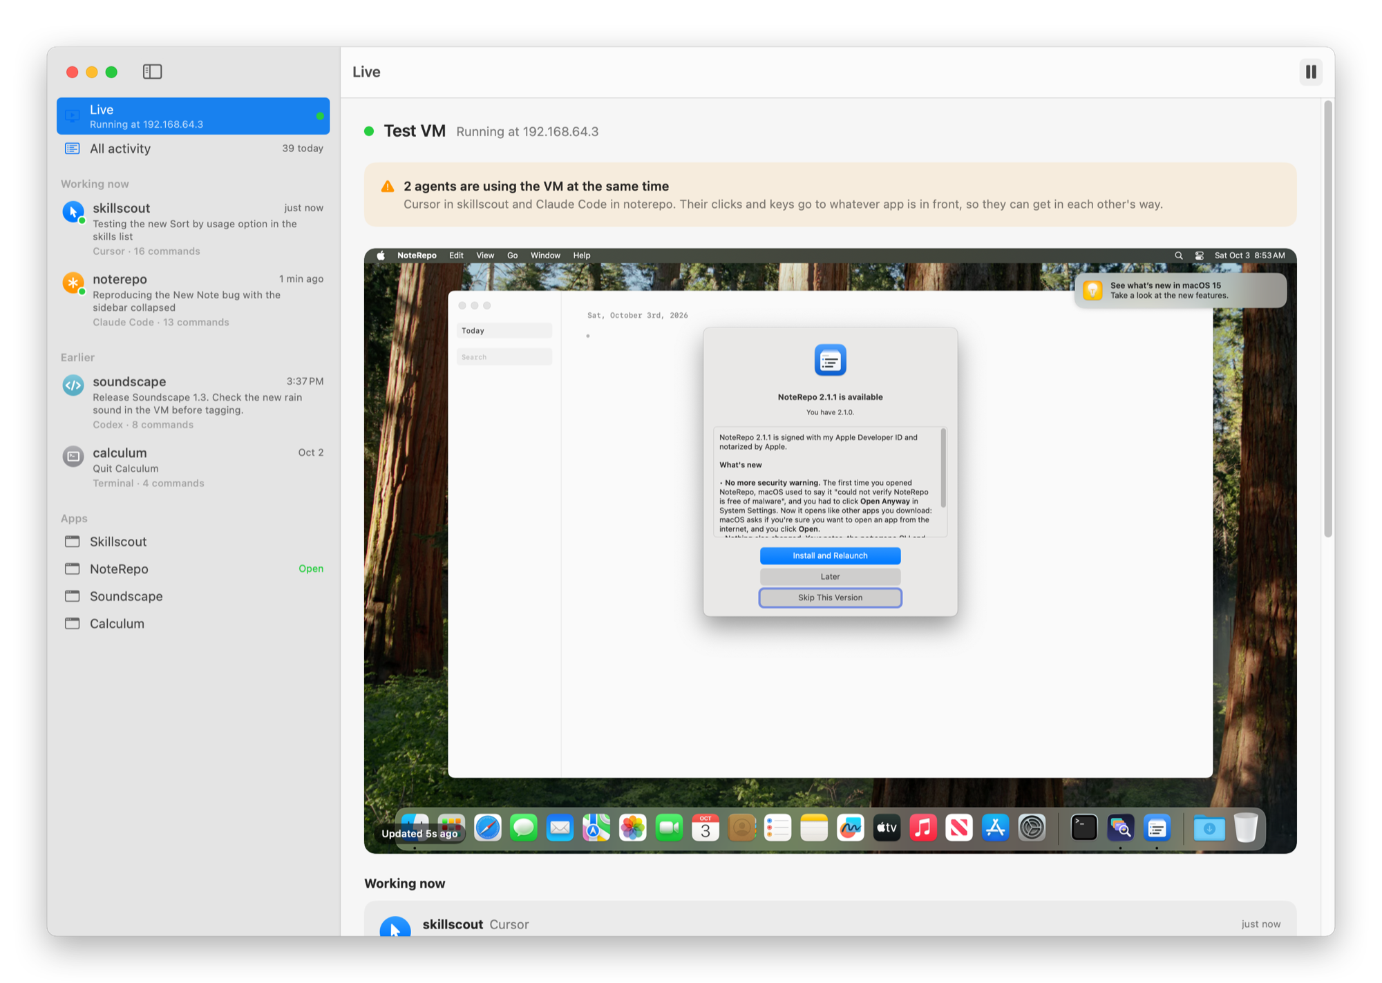Click the VM clock Sat Oct 3 8:53 AM
Viewport: 1382px width, 983px height.
pyautogui.click(x=1249, y=256)
